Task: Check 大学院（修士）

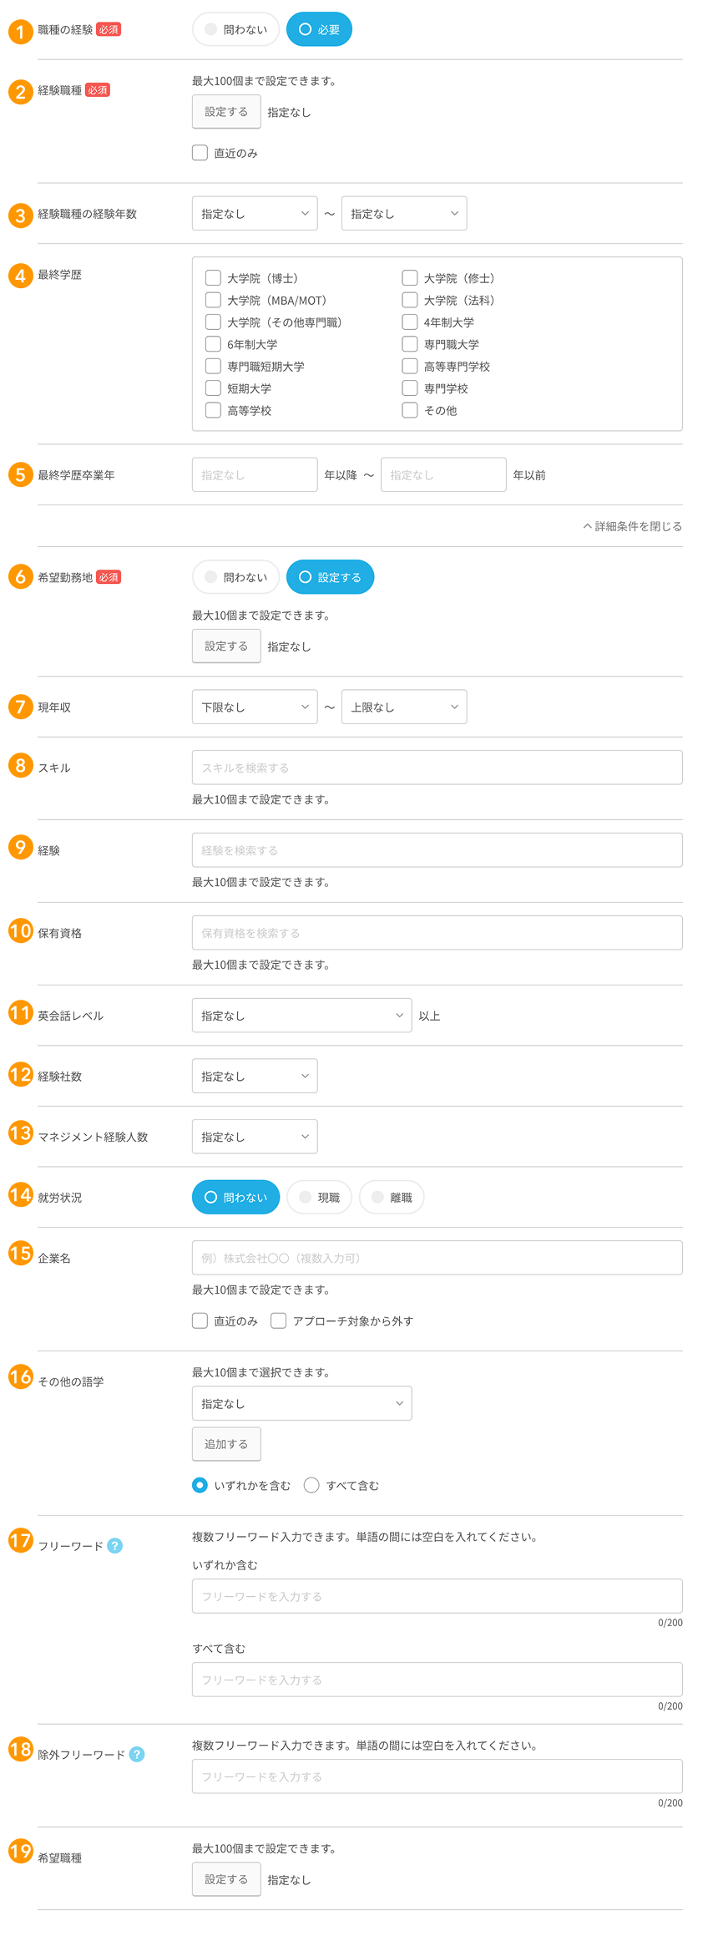Action: point(409,278)
